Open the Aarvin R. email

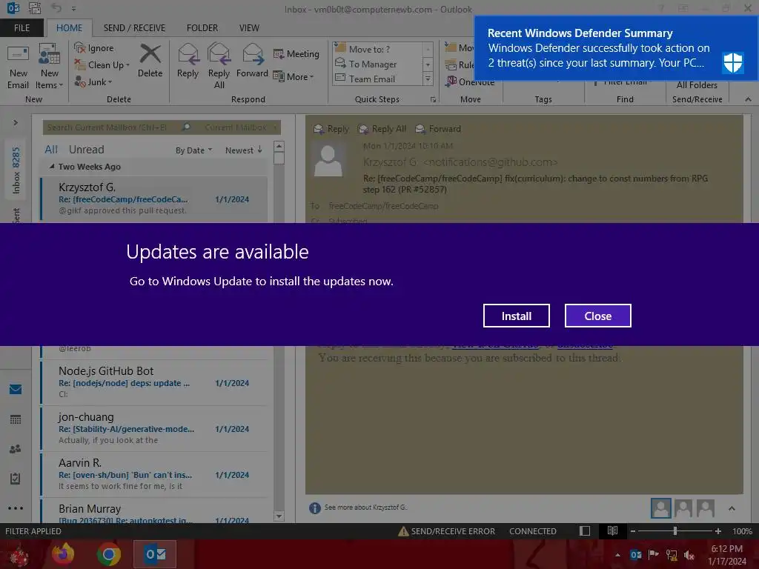click(154, 474)
